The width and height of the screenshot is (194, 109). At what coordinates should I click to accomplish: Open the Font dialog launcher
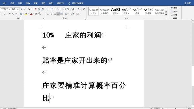point(44,19)
